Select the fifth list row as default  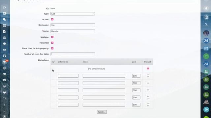point(148,105)
